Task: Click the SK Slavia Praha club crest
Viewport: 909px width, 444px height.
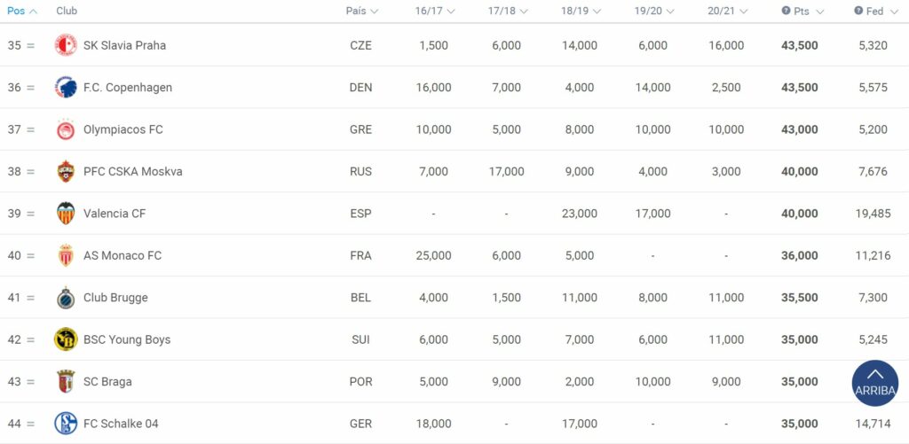Action: 66,45
